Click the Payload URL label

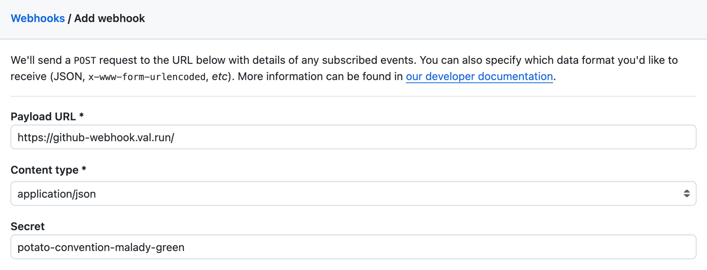click(x=47, y=117)
